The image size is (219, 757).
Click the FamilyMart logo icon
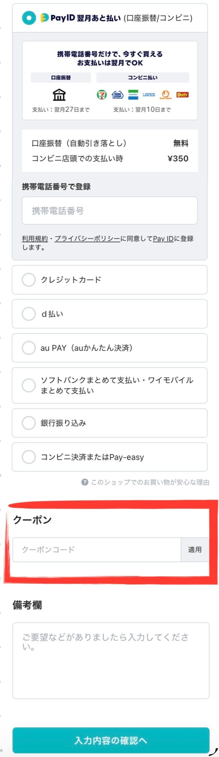pos(133,95)
